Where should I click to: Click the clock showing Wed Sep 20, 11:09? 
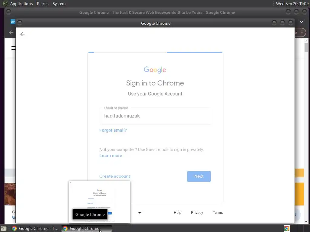tap(292, 4)
